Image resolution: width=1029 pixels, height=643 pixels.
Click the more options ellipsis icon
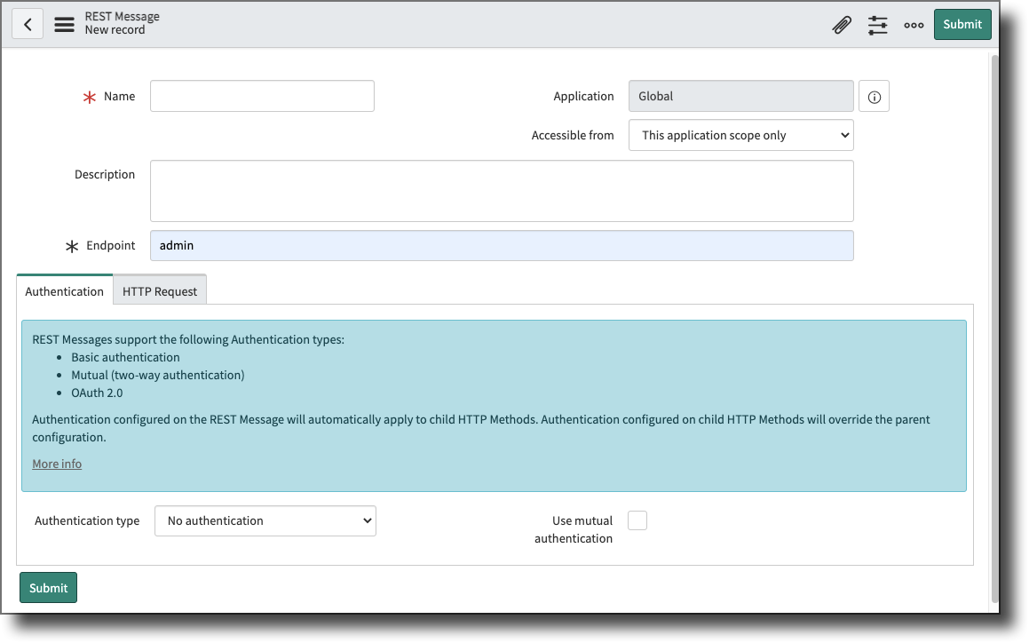(x=913, y=25)
